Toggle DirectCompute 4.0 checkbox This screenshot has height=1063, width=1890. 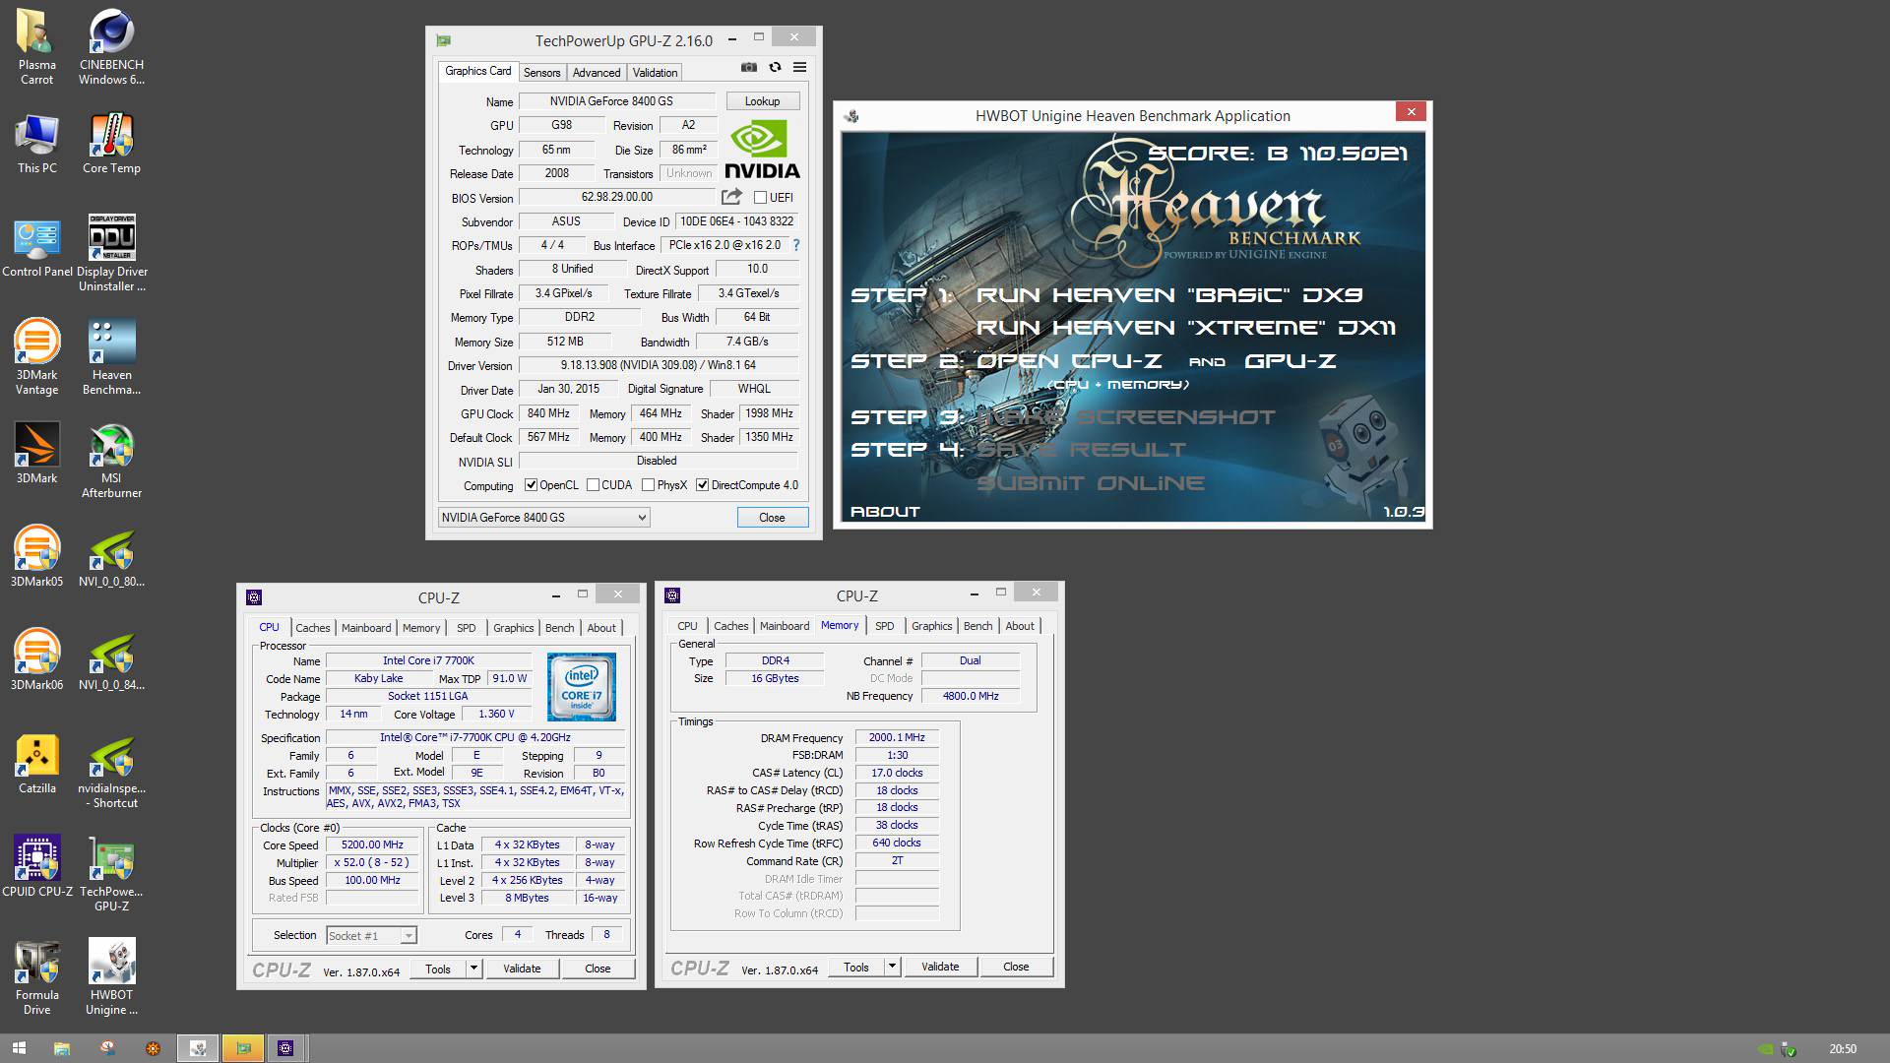(x=702, y=485)
